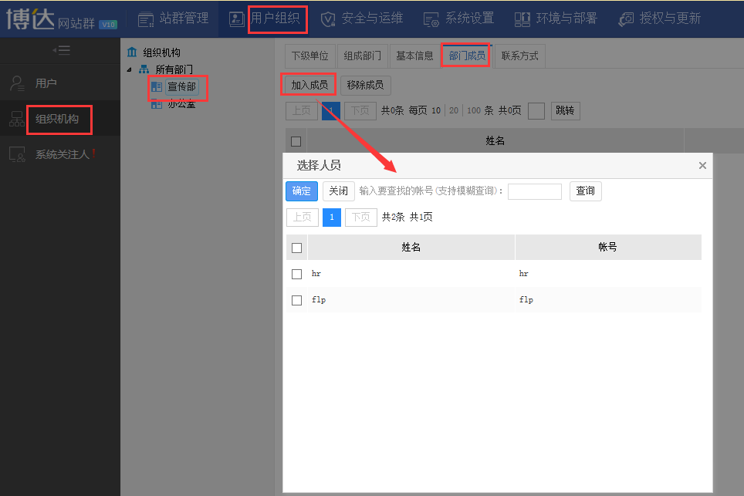Switch to the 基本信息 tab
744x496 pixels.
tap(414, 56)
